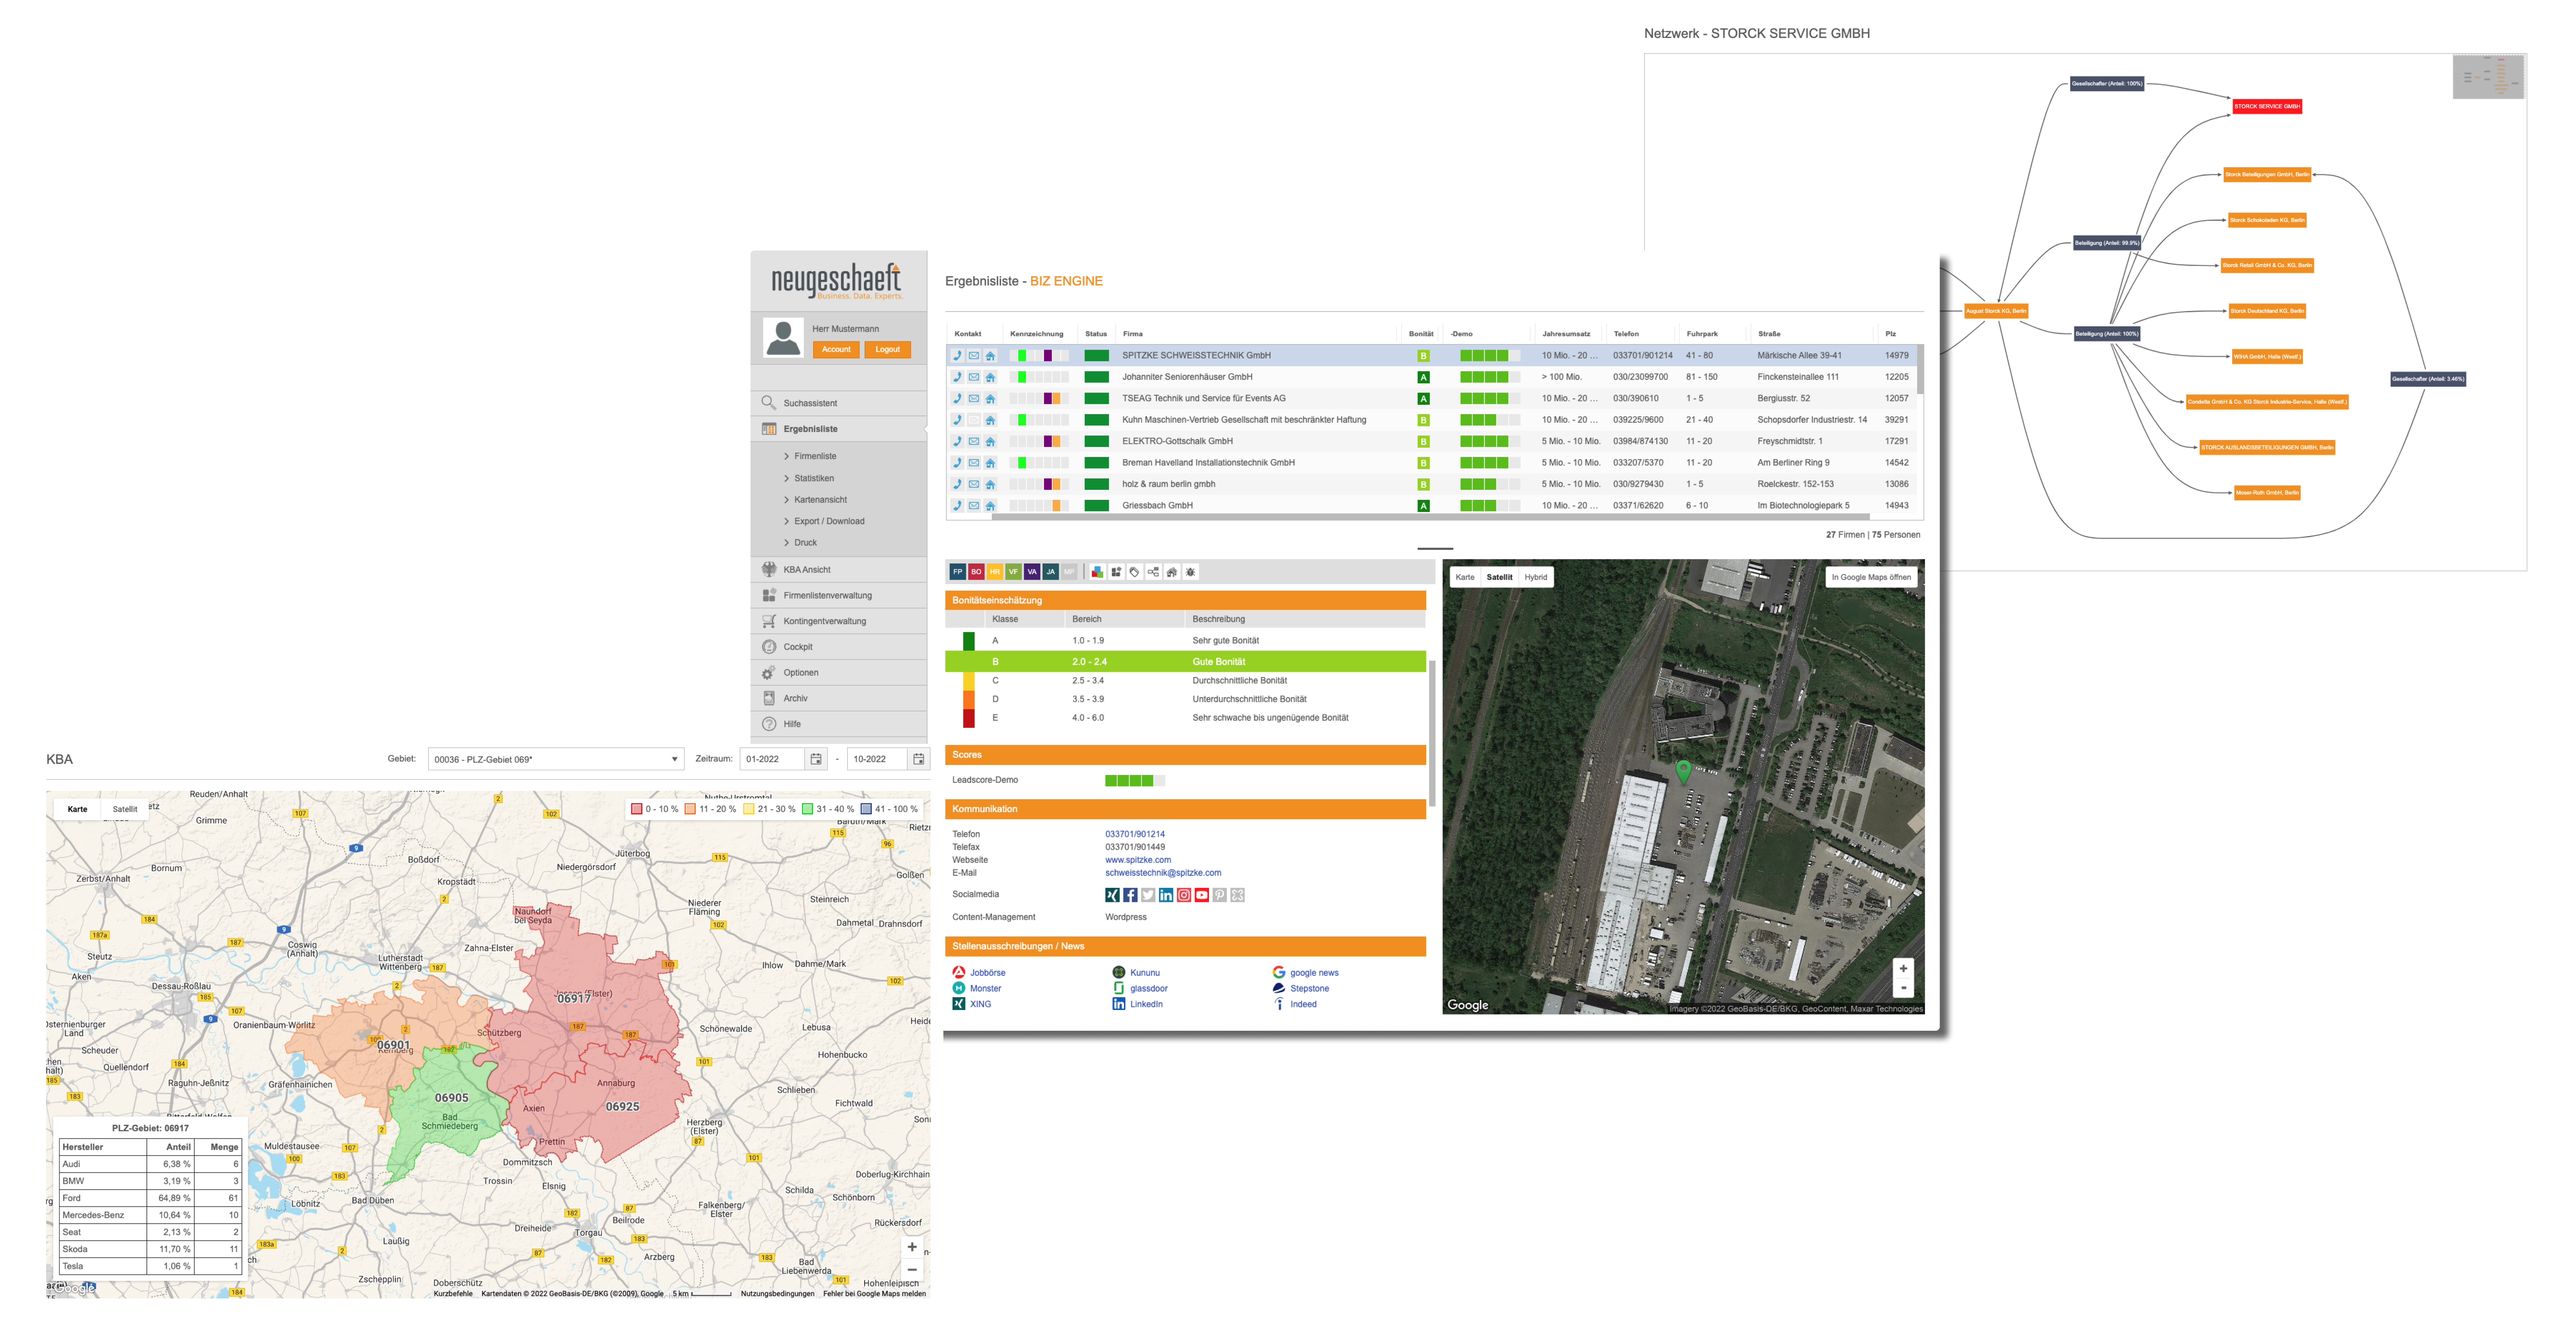
Task: Switch the aerial map to Karte view
Action: pos(1465,577)
